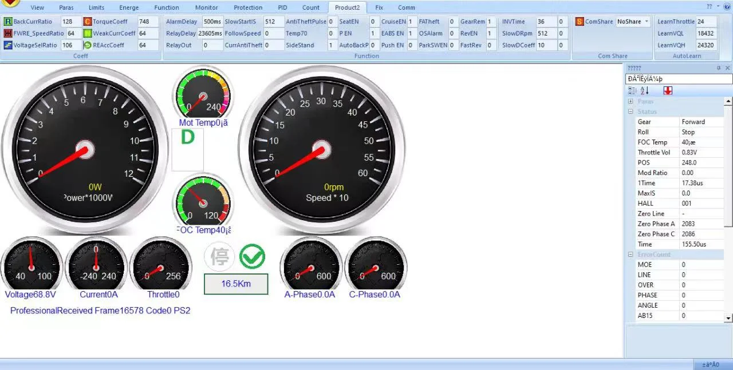Click the large Speed gauge

(322, 150)
